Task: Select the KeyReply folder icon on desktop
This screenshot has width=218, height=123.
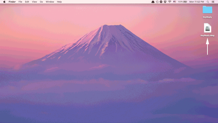Action: (x=207, y=10)
